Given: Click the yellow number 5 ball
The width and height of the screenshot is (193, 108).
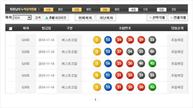Looking at the screenshot, I should (97, 40).
